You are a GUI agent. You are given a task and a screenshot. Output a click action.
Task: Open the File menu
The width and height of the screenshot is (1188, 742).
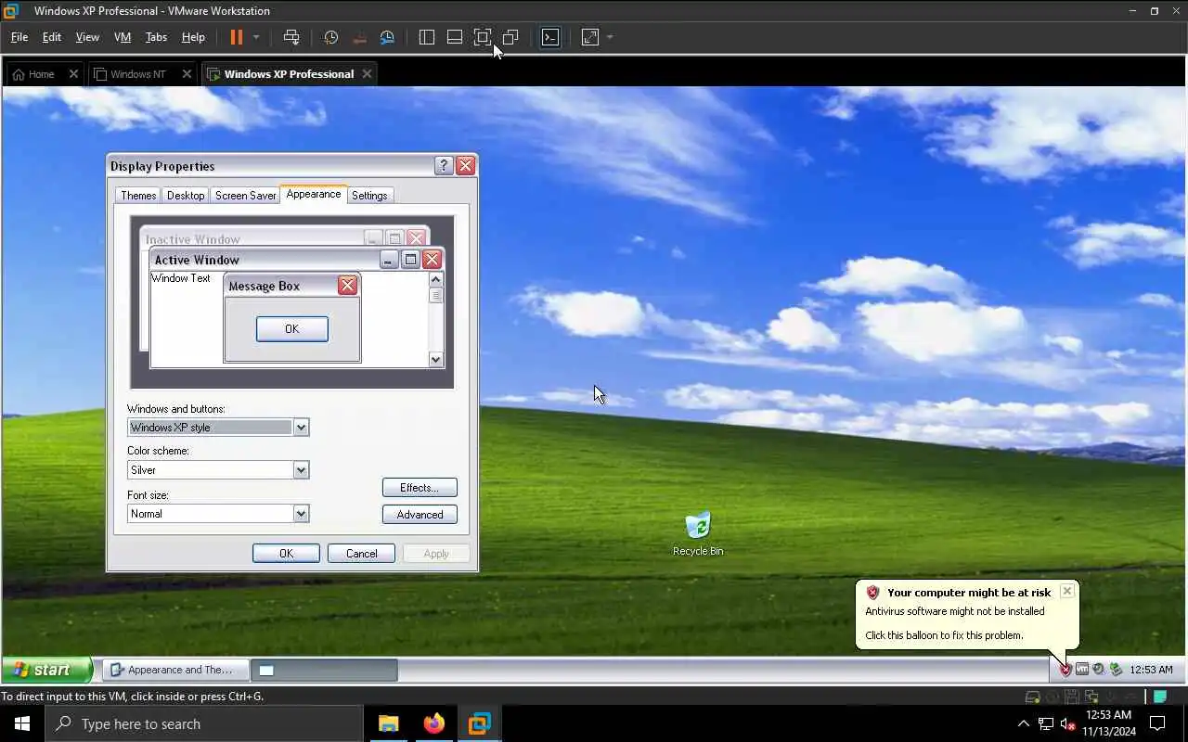tap(19, 37)
